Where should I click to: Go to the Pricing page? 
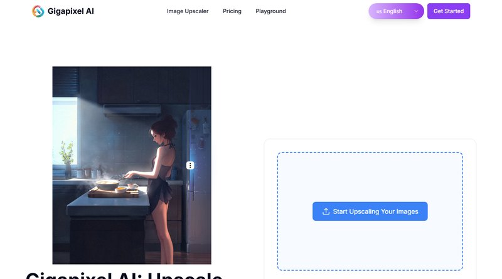tap(232, 11)
